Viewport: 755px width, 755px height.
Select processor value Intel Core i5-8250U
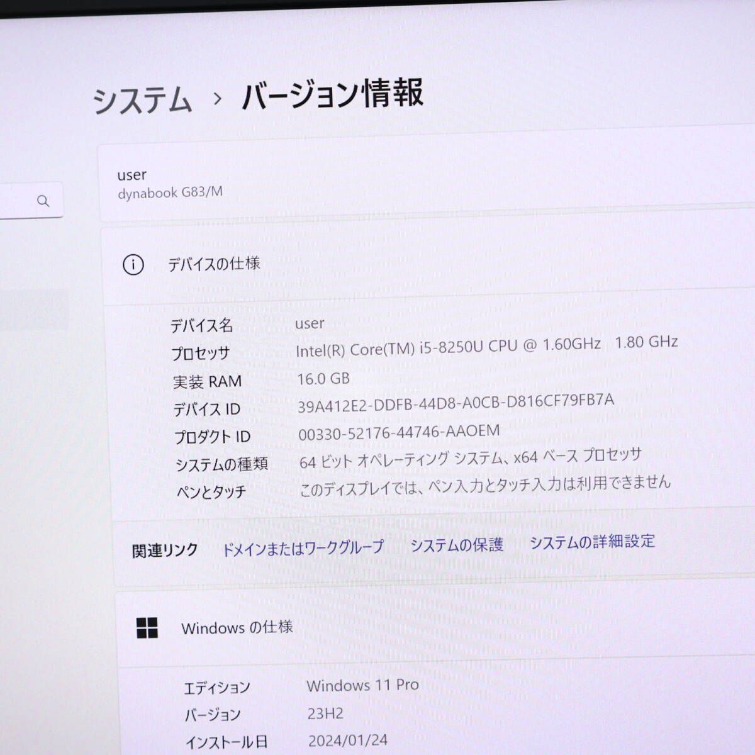click(486, 345)
